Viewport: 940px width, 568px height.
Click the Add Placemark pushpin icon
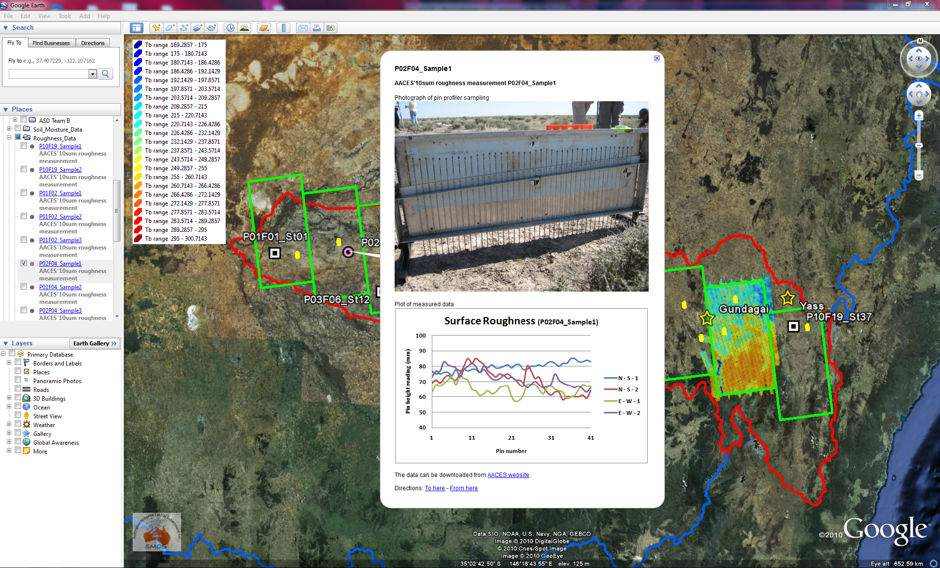click(x=156, y=28)
